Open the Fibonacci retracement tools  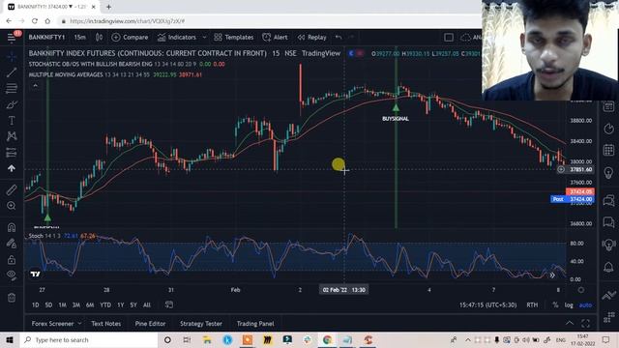coord(12,88)
